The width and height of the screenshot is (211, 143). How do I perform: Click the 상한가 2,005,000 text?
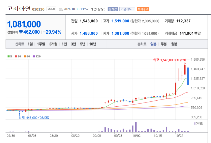pyautogui.click(x=145, y=21)
